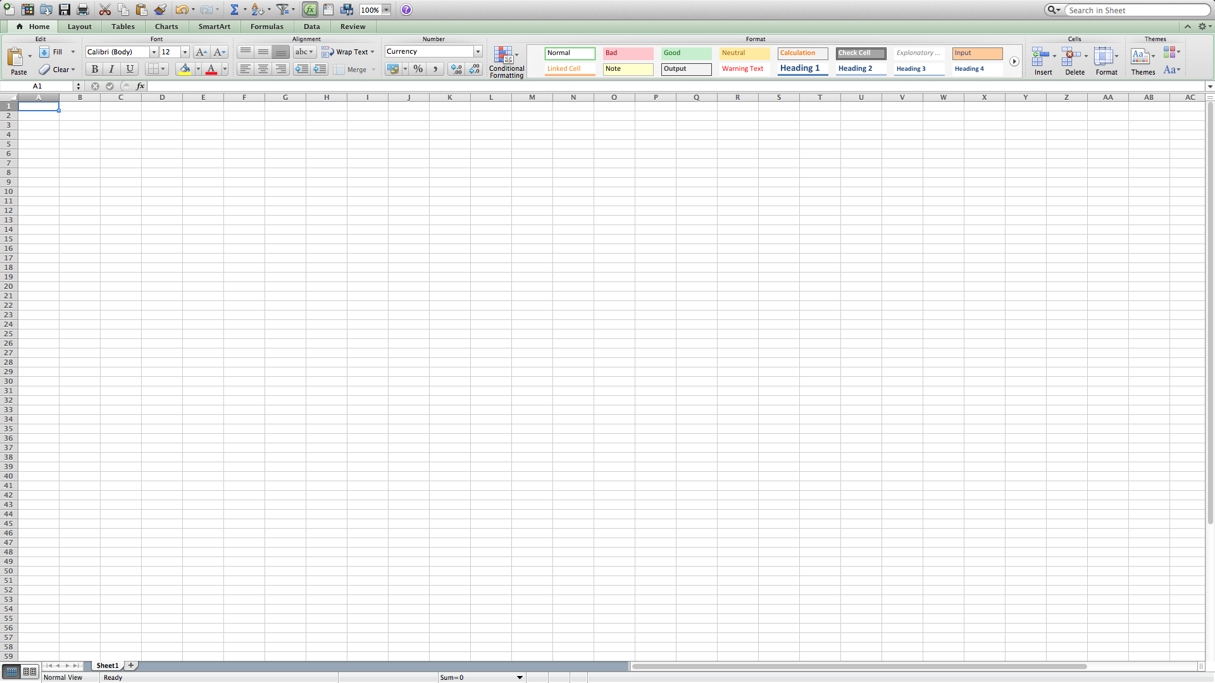Toggle Italic formatting

pos(111,69)
